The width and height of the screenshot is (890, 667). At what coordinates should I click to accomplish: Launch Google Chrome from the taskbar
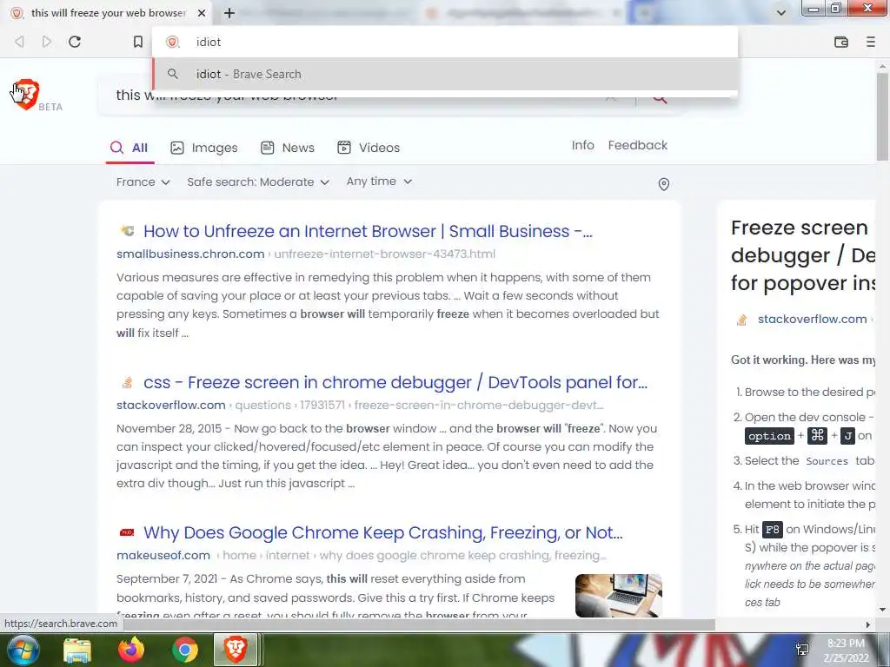point(185,650)
